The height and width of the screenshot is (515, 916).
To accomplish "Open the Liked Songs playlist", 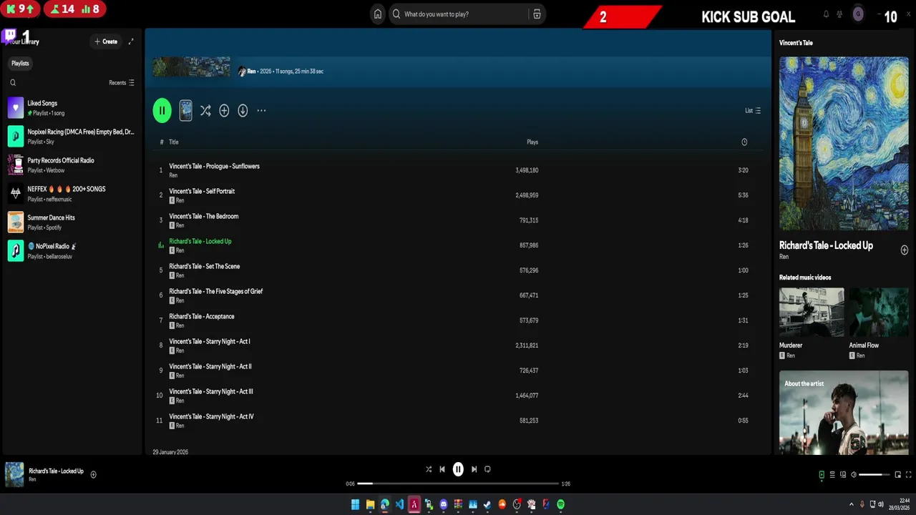I will coord(72,108).
